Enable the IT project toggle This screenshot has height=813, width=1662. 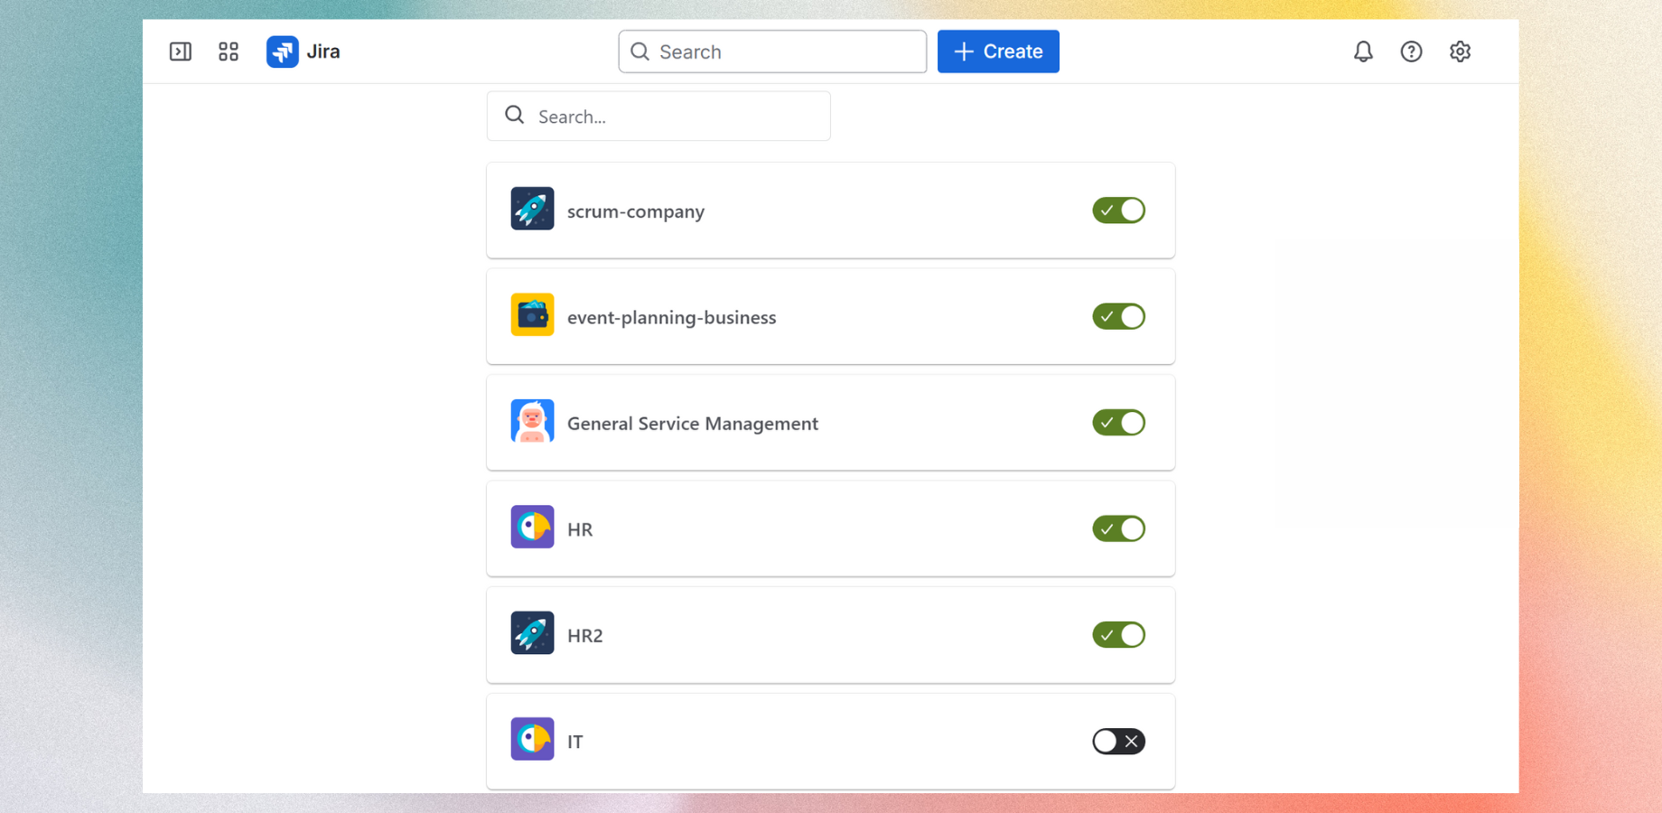1118,741
